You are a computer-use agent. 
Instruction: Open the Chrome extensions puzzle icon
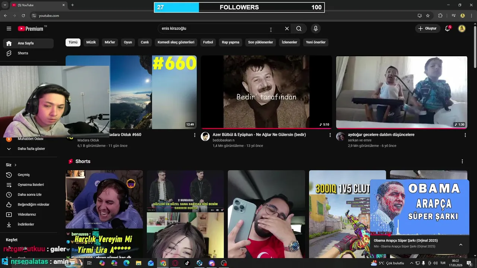coord(440,16)
